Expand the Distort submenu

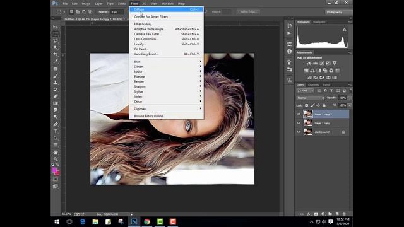click(167, 67)
